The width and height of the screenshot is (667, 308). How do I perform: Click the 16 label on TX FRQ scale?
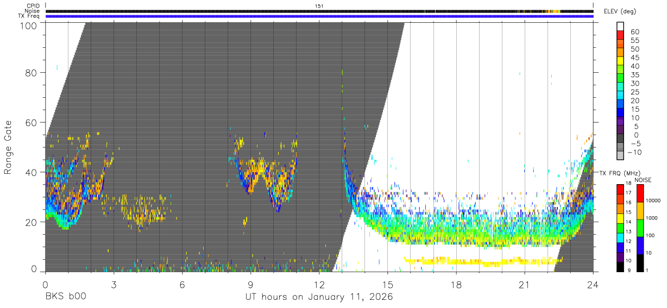click(x=628, y=203)
